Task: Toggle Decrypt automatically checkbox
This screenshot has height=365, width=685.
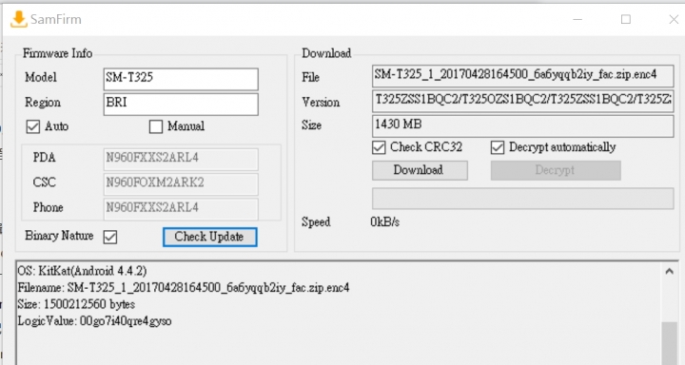Action: pos(498,147)
